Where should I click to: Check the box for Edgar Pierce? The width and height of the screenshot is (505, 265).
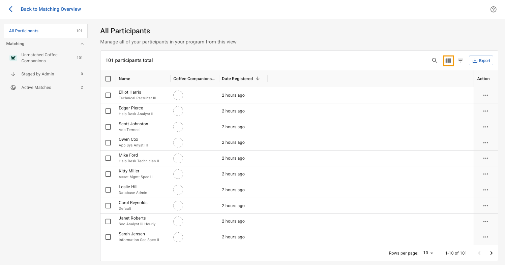point(108,111)
